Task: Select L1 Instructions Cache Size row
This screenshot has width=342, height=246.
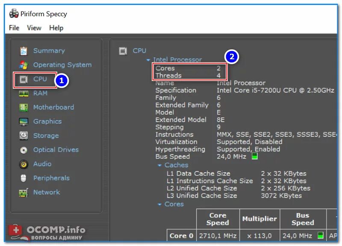Action: point(236,181)
